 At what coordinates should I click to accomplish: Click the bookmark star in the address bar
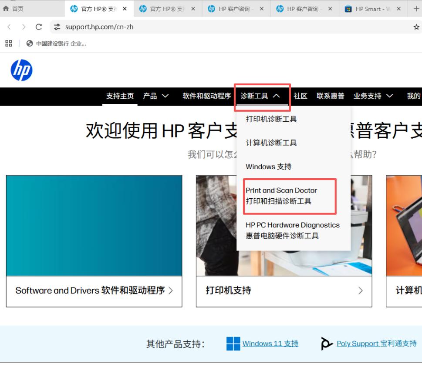pos(417,26)
